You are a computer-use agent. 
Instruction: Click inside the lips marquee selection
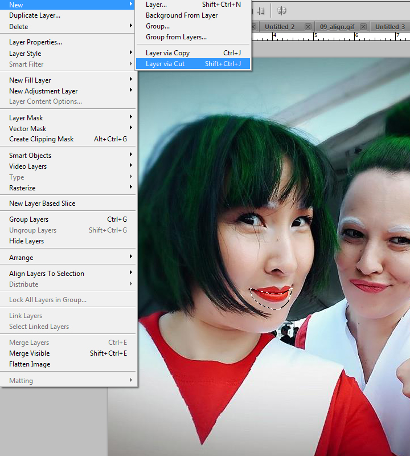272,299
